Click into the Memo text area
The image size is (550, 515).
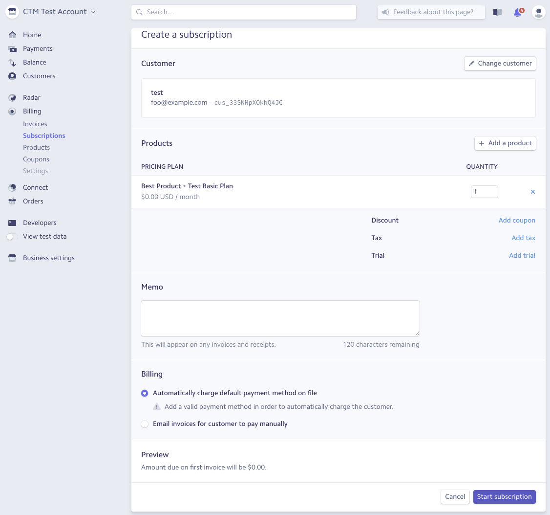coord(280,318)
